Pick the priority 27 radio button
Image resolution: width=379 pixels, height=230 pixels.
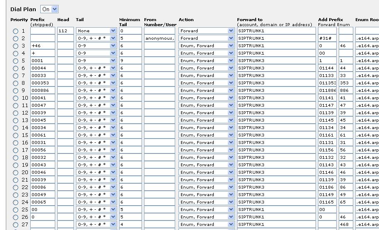16,225
